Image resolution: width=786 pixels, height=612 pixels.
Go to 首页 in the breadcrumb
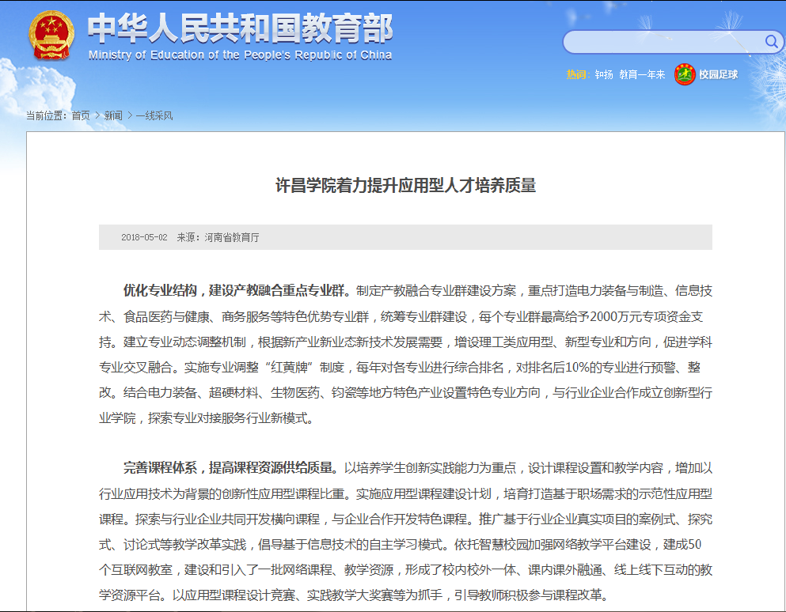point(81,115)
